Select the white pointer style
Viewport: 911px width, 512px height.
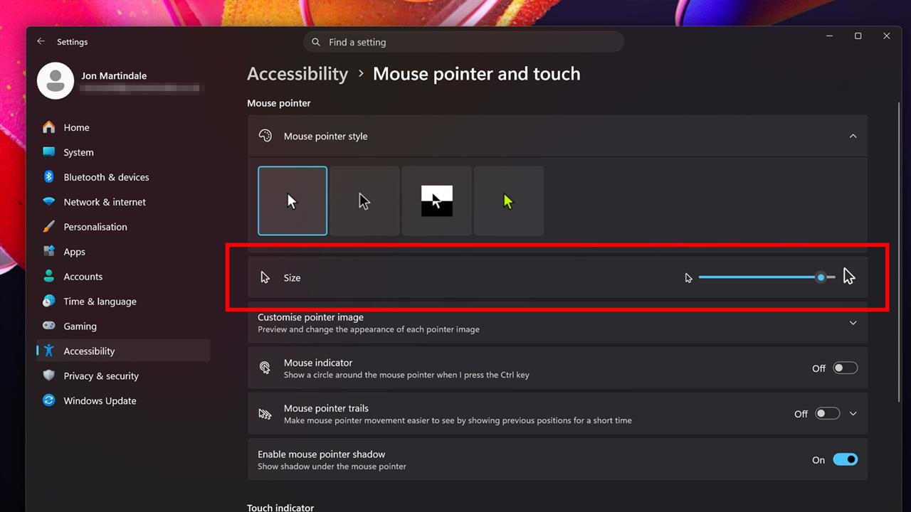(x=293, y=201)
